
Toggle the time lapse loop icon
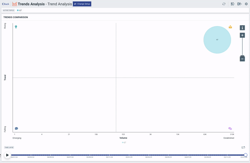tap(243, 147)
